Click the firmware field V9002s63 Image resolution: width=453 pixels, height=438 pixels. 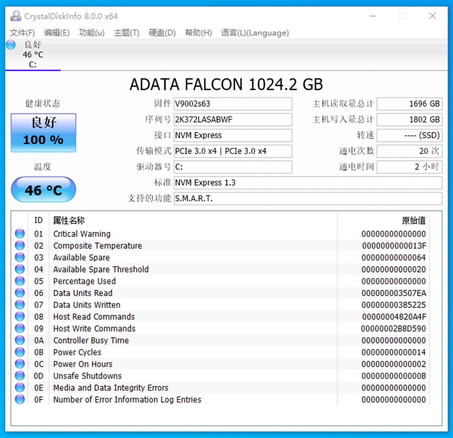pos(232,104)
